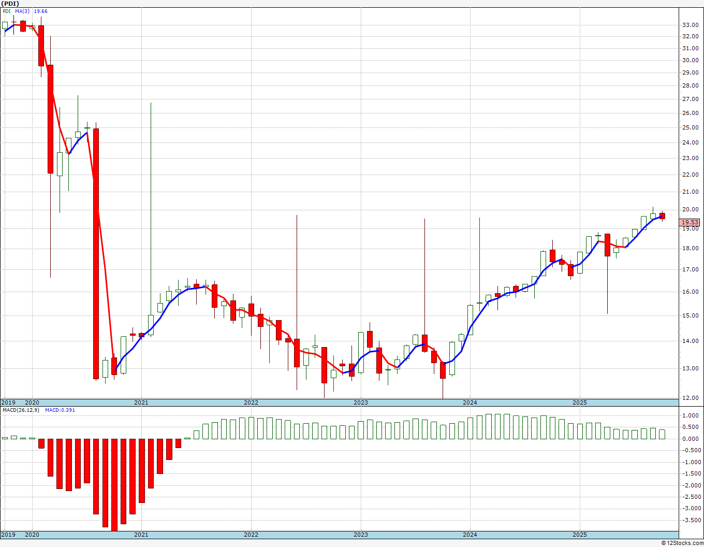
Task: Click the MA(3) indicator label
Action: (x=22, y=11)
